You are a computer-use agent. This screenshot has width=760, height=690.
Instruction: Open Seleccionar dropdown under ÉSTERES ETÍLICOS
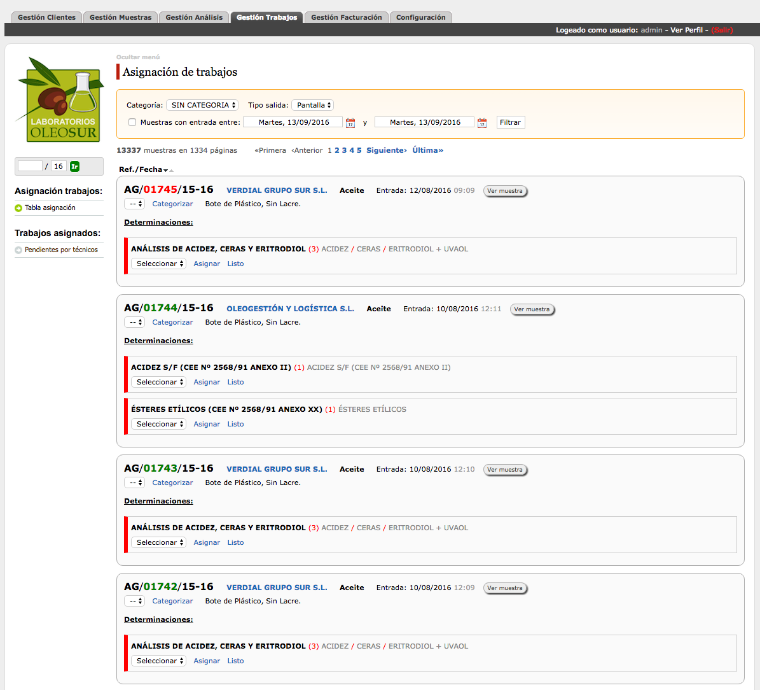click(159, 424)
